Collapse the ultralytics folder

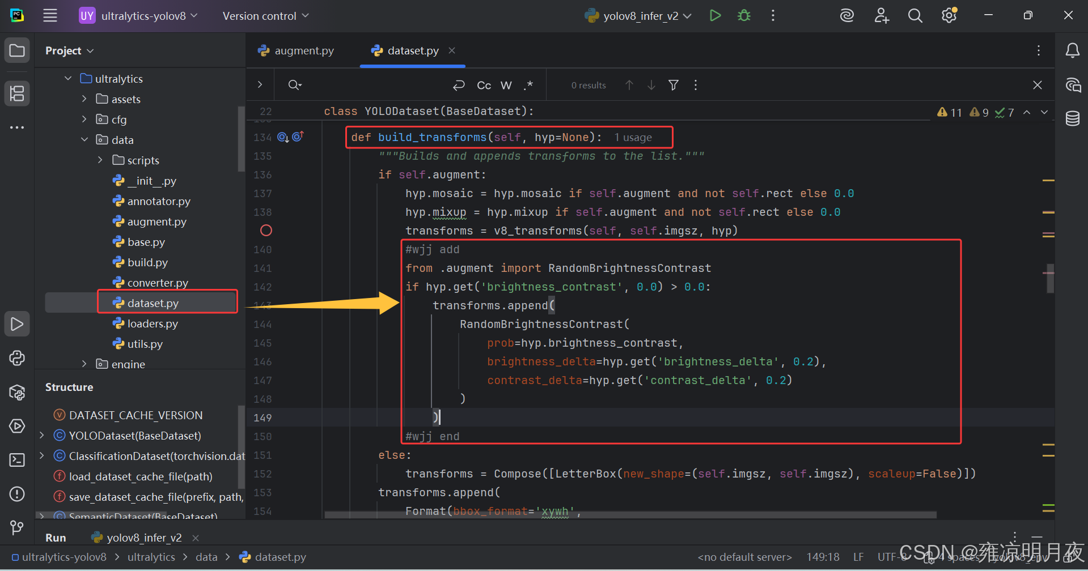coord(68,78)
